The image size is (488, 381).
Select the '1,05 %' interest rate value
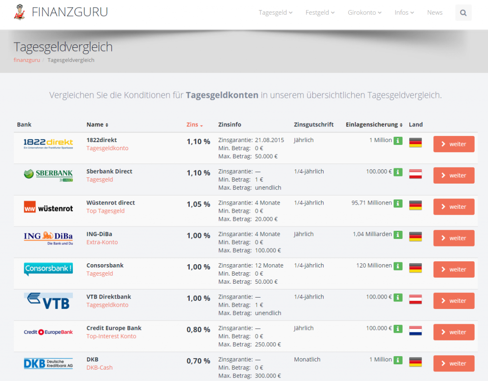pyautogui.click(x=199, y=205)
